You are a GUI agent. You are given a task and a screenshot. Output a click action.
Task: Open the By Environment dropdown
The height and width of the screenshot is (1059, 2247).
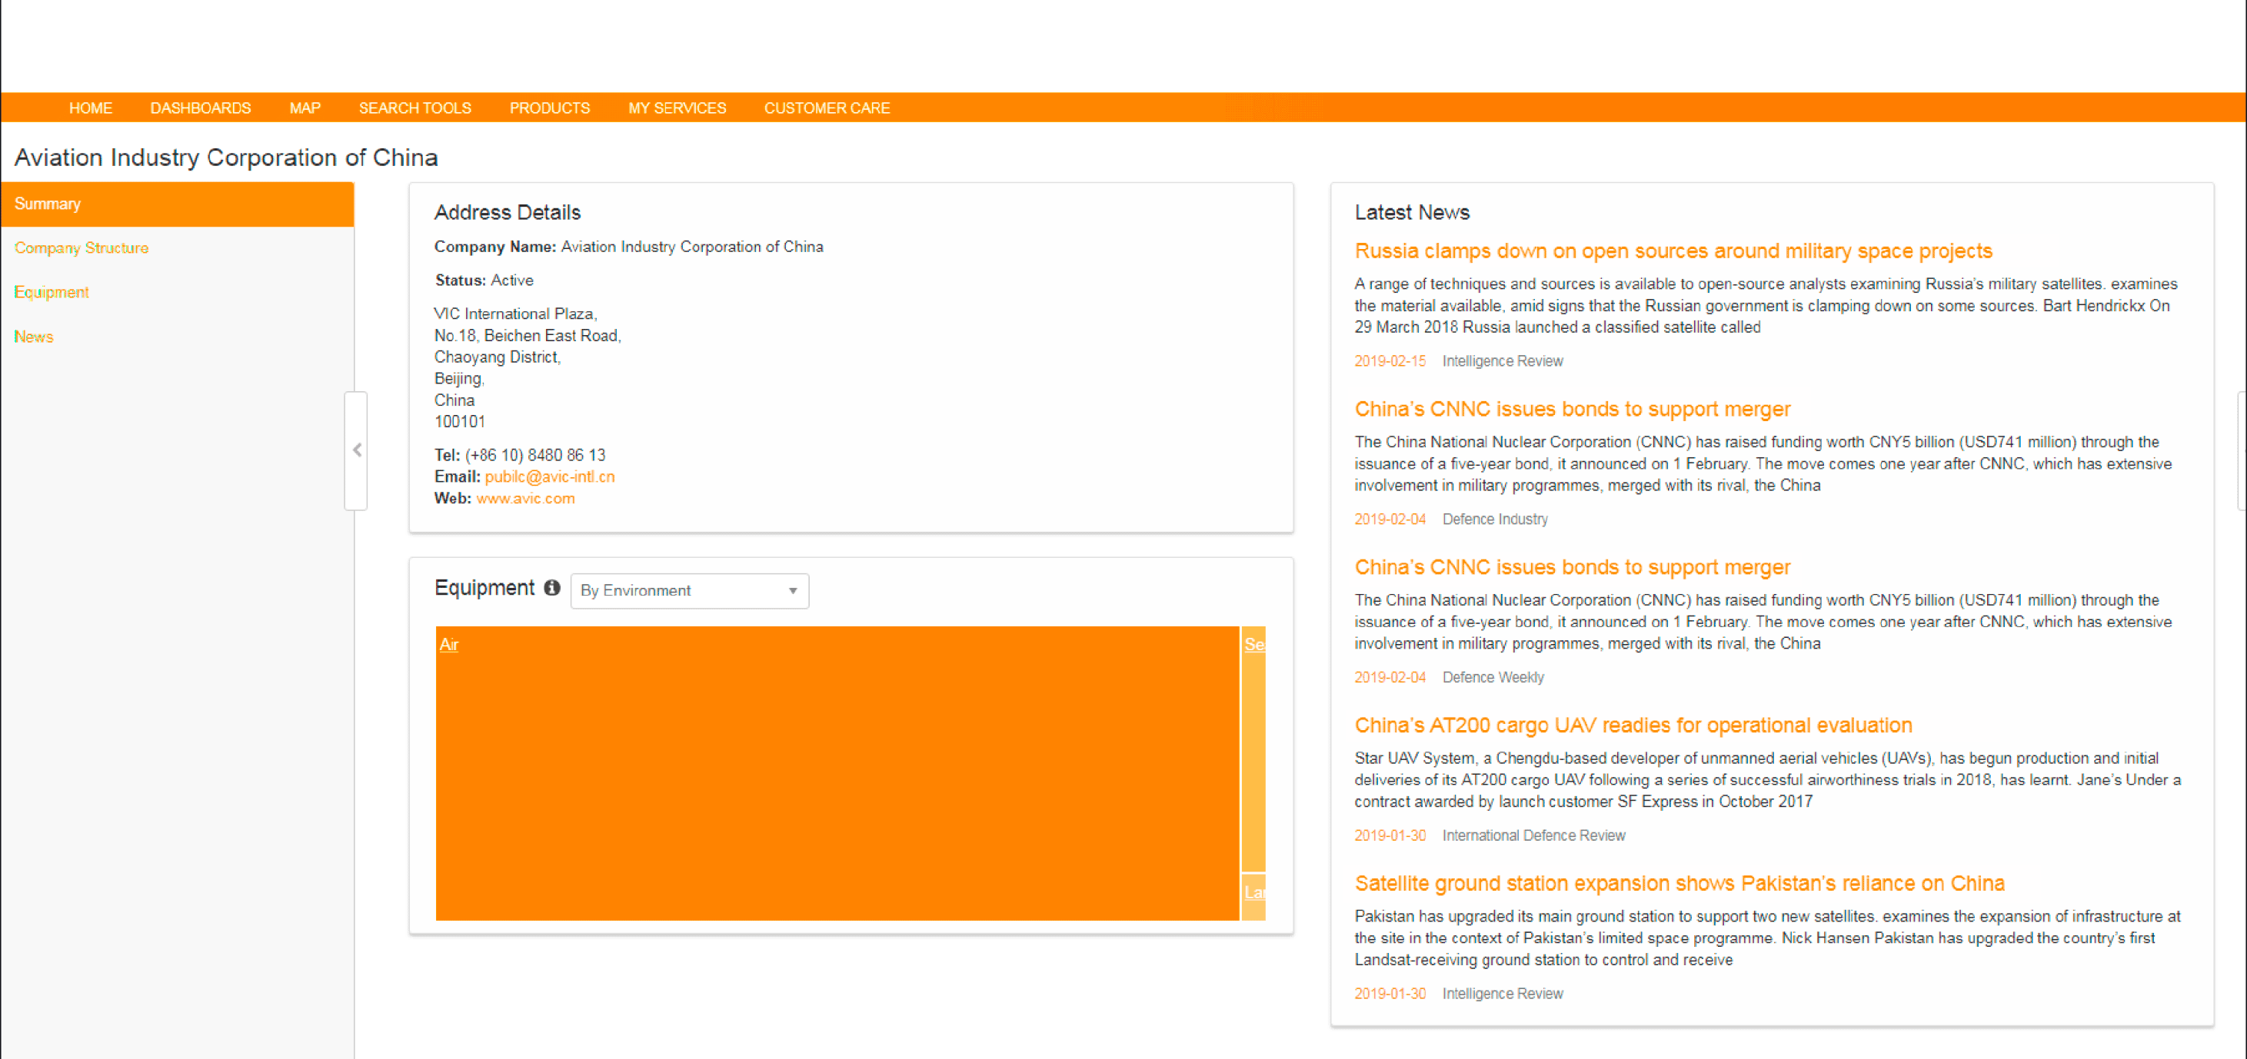pyautogui.click(x=689, y=591)
